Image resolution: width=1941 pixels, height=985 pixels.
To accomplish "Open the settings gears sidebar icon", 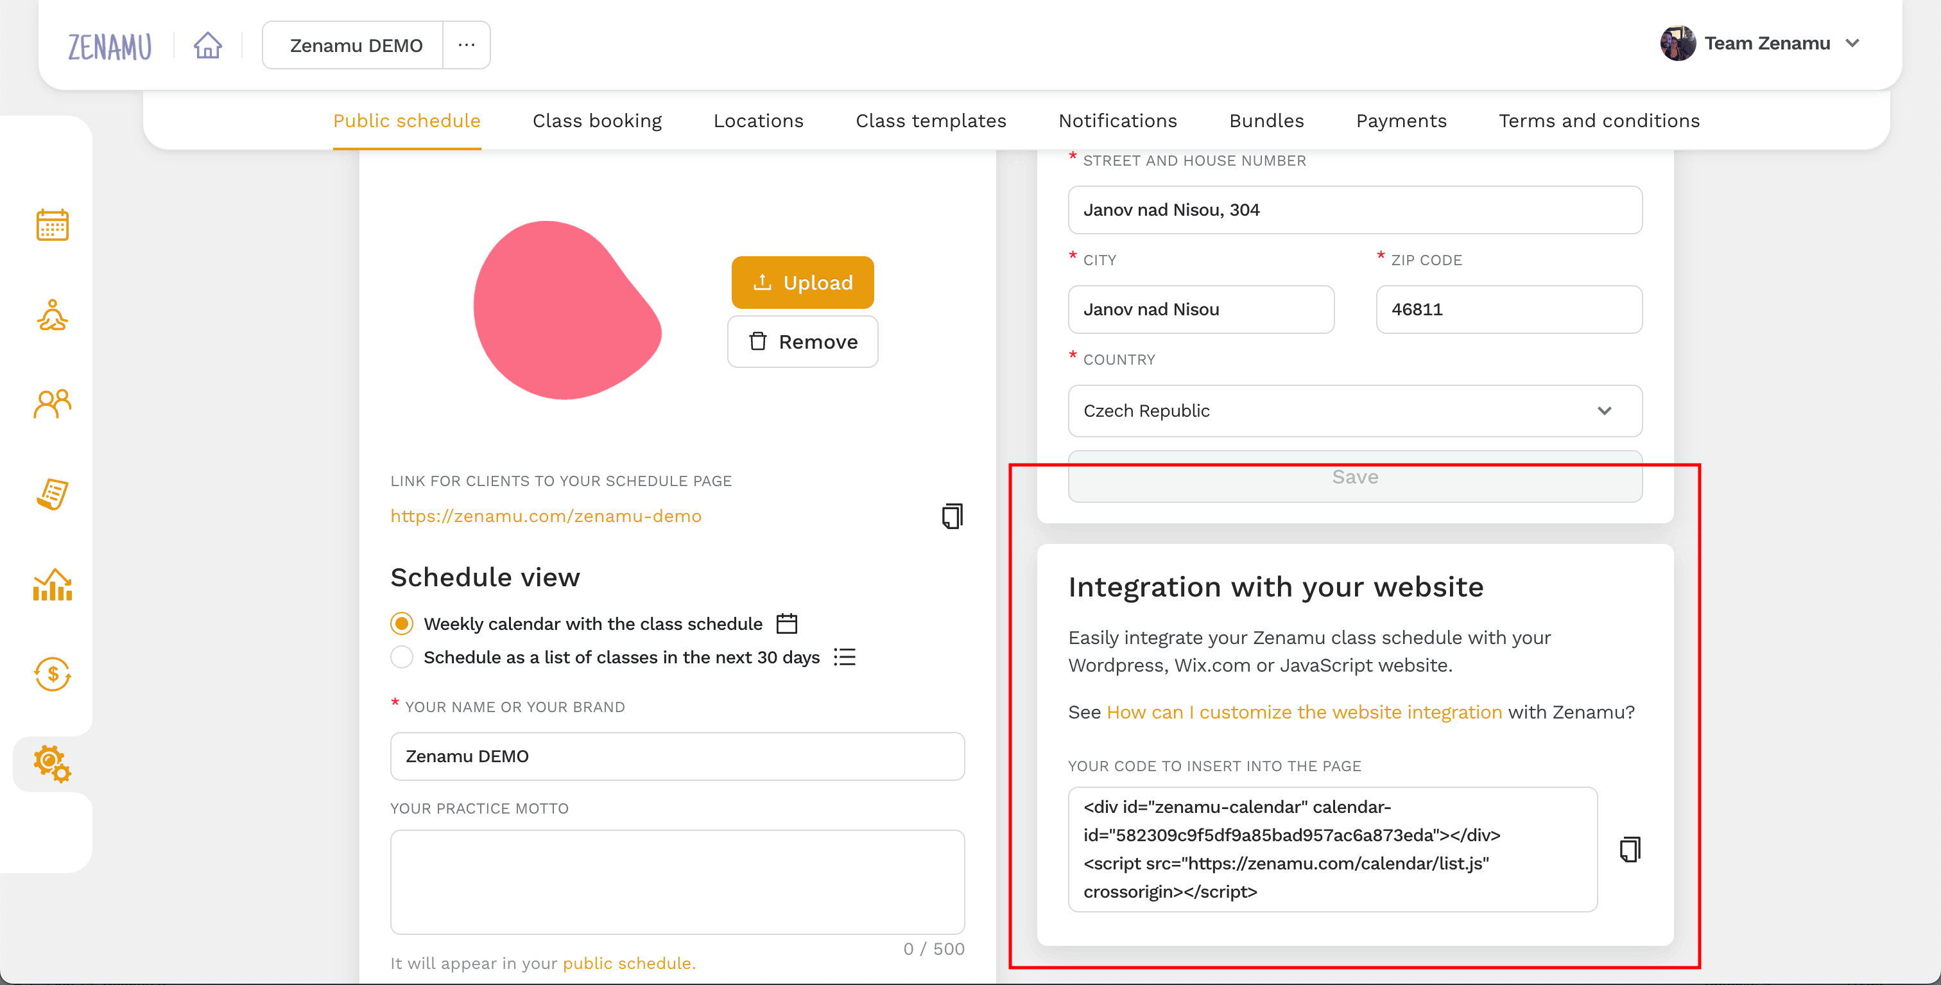I will click(x=52, y=764).
